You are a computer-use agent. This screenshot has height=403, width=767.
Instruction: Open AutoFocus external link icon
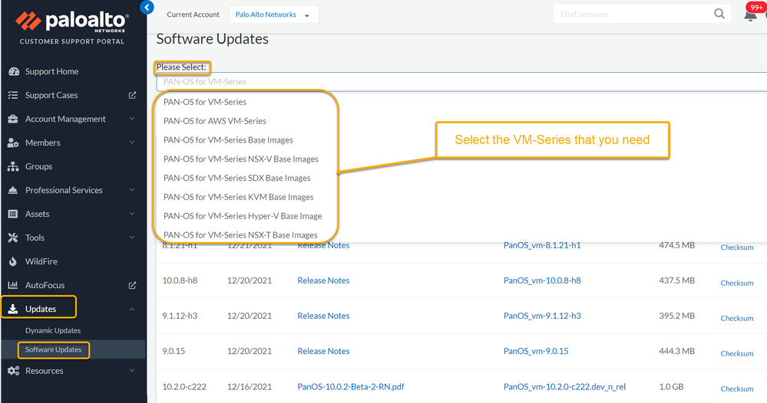click(x=132, y=285)
